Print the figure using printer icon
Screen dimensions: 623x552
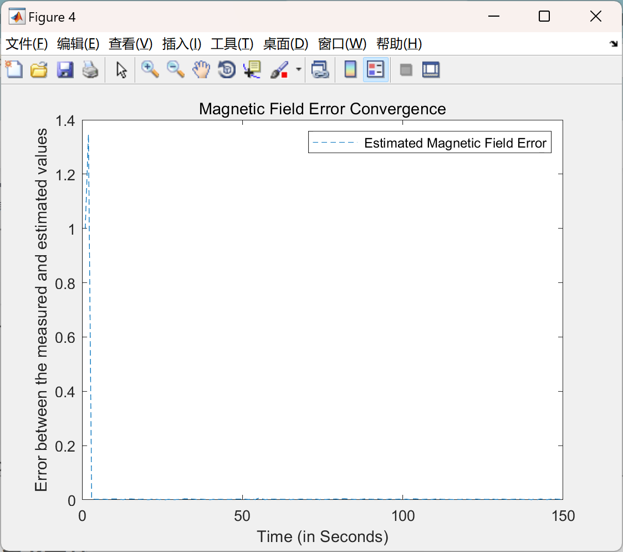click(90, 69)
